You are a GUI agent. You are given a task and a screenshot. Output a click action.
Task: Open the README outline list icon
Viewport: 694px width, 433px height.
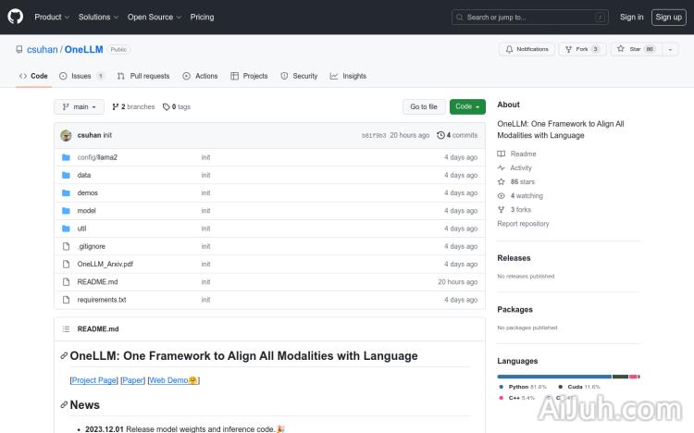[66, 328]
